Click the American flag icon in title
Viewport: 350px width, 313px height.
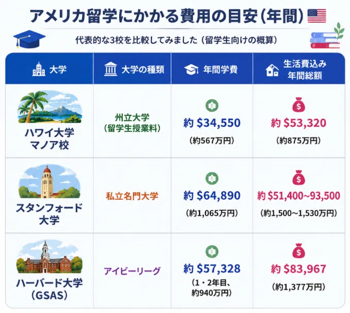pyautogui.click(x=316, y=16)
